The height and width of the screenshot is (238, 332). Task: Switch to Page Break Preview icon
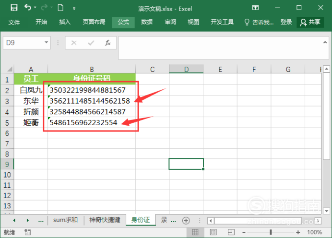point(231,232)
